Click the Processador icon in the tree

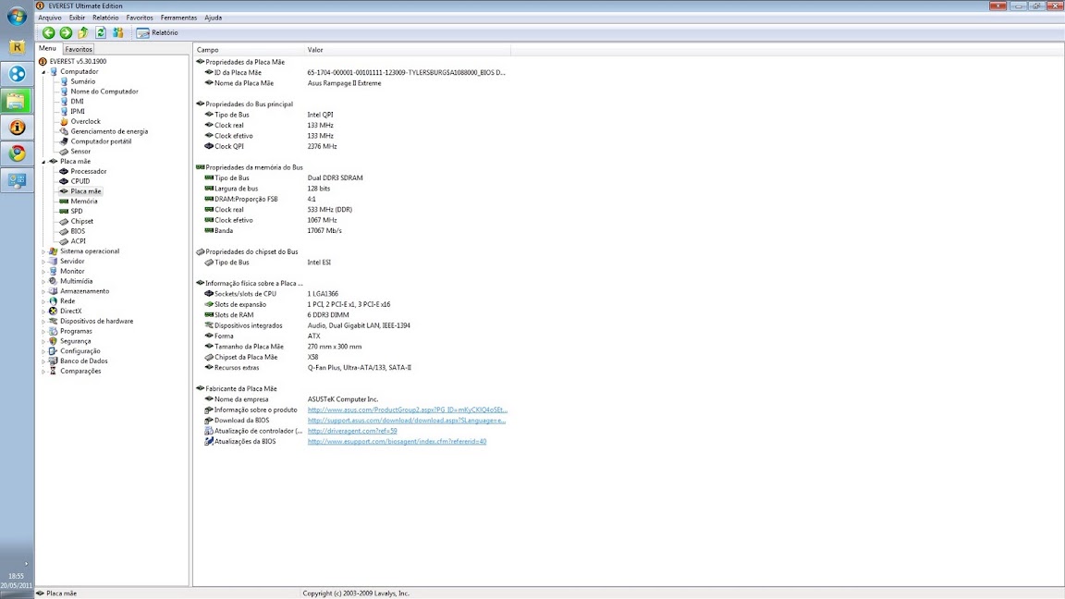coord(64,171)
